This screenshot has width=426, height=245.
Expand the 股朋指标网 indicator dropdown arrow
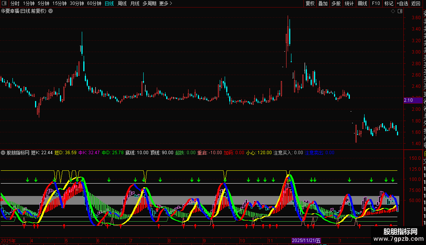pyautogui.click(x=3, y=153)
